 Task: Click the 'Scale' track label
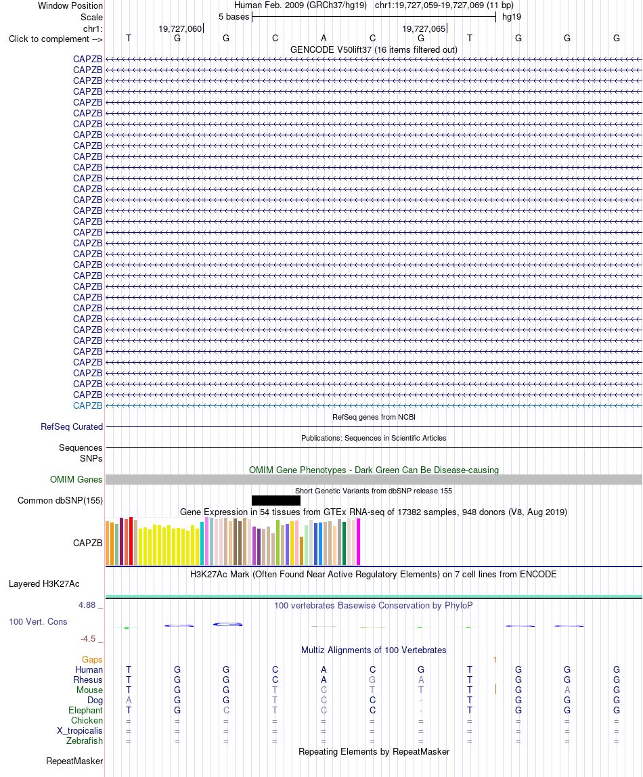click(91, 17)
